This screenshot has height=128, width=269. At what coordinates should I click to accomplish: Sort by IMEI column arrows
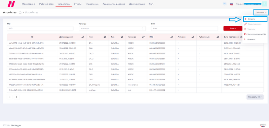[171, 37]
